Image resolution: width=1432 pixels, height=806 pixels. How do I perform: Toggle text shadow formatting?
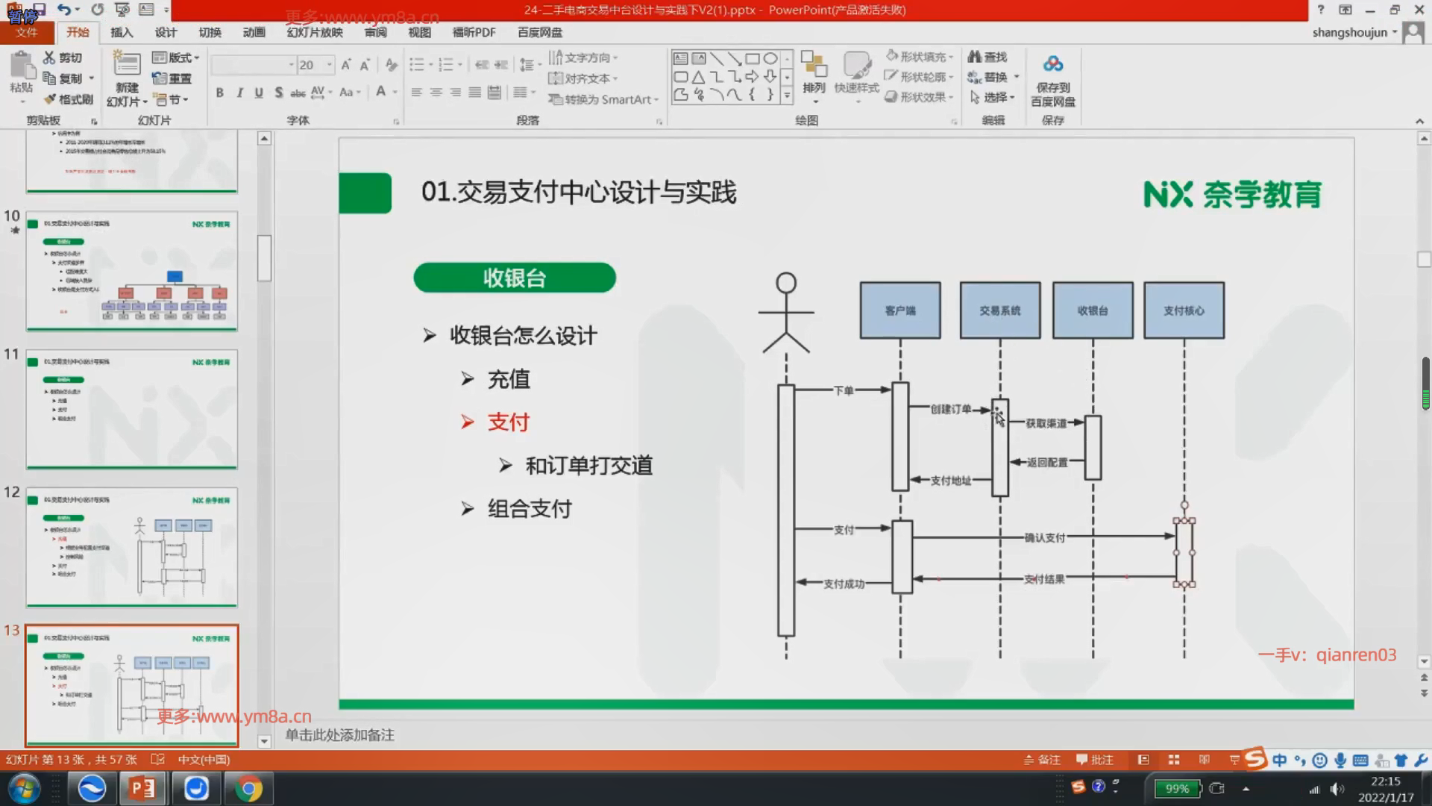coord(278,93)
